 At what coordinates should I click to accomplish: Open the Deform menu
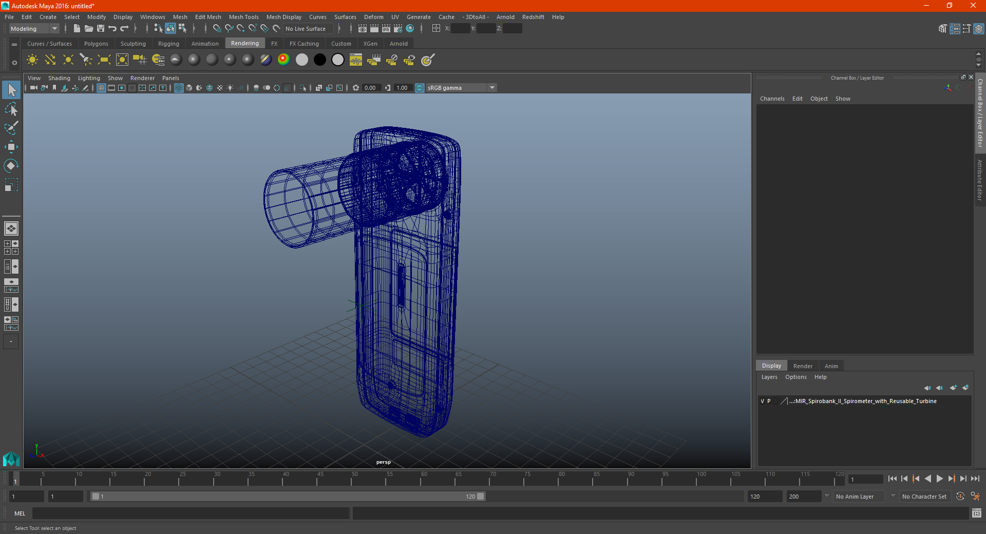(374, 17)
